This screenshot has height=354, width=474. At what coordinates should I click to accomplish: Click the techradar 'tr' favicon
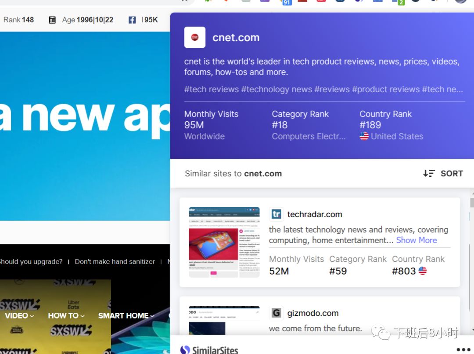tap(276, 214)
